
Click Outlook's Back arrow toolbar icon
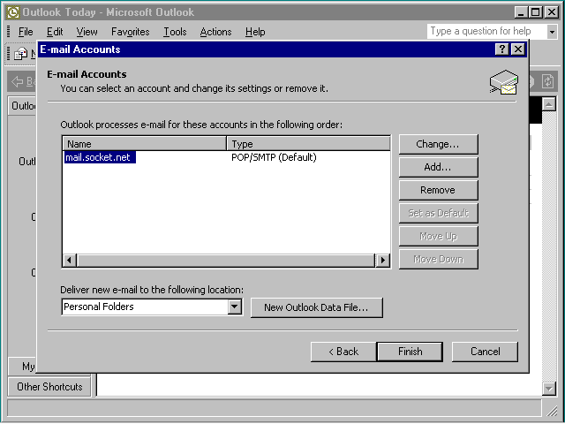click(17, 81)
